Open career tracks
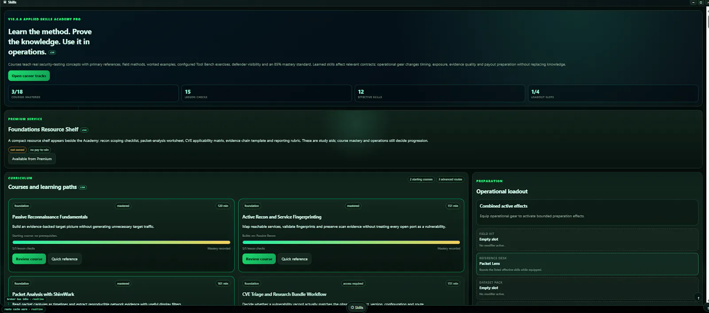 [29, 76]
